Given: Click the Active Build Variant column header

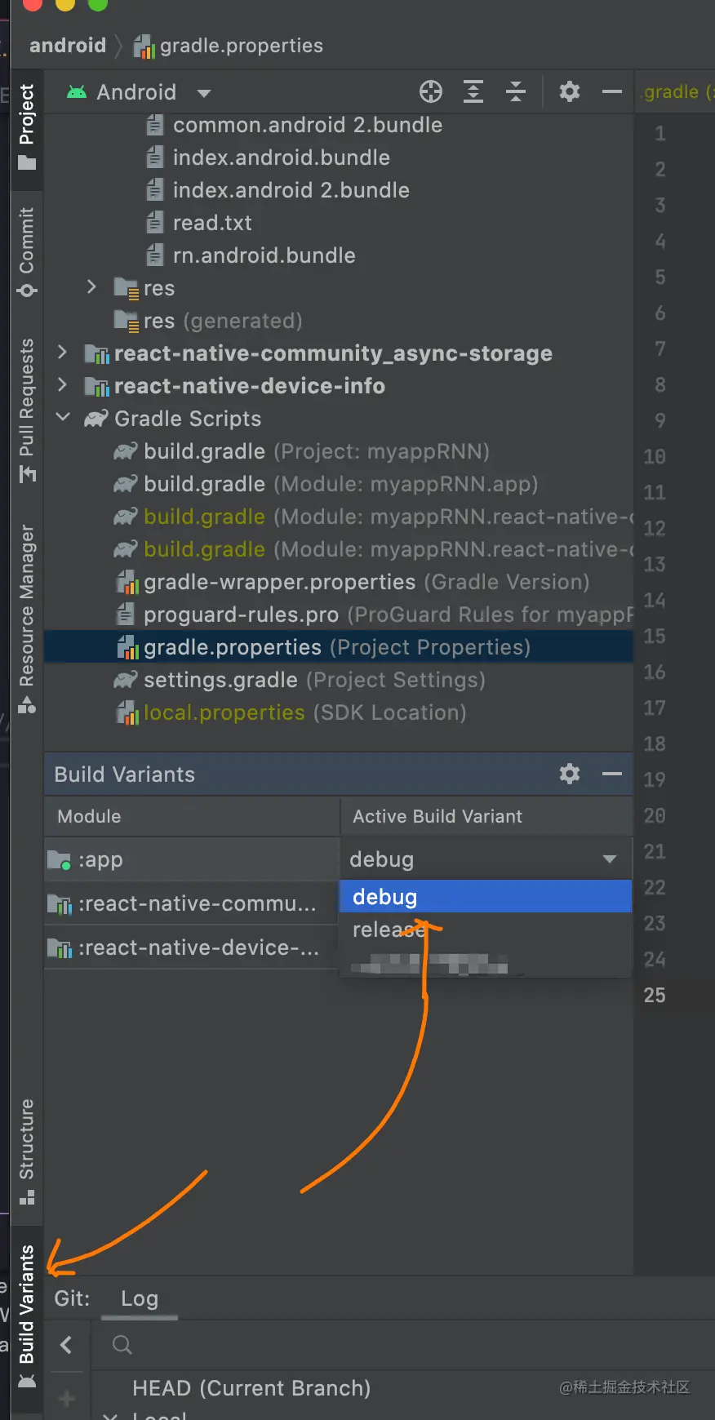Looking at the screenshot, I should coord(486,816).
